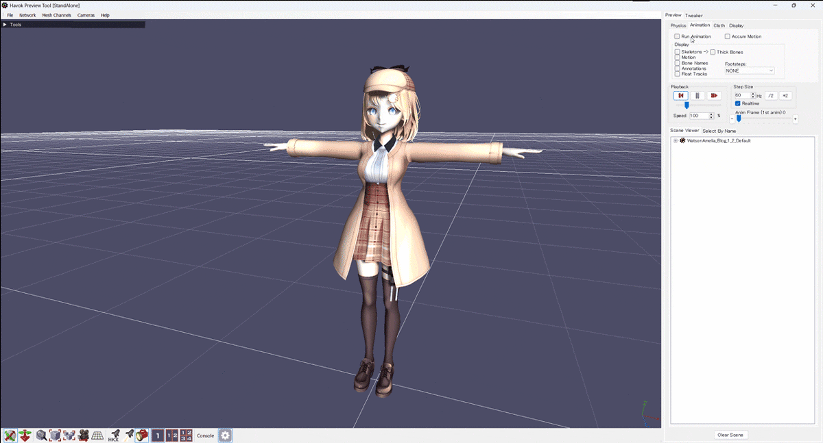
Task: Select WatsonAmelia_Blog_1_2_Default in scene tree
Action: coord(719,140)
